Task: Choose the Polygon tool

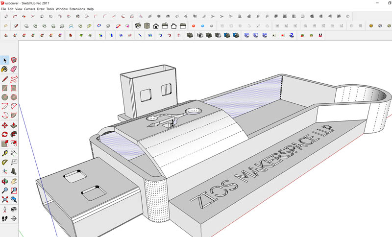Action: coord(14,97)
